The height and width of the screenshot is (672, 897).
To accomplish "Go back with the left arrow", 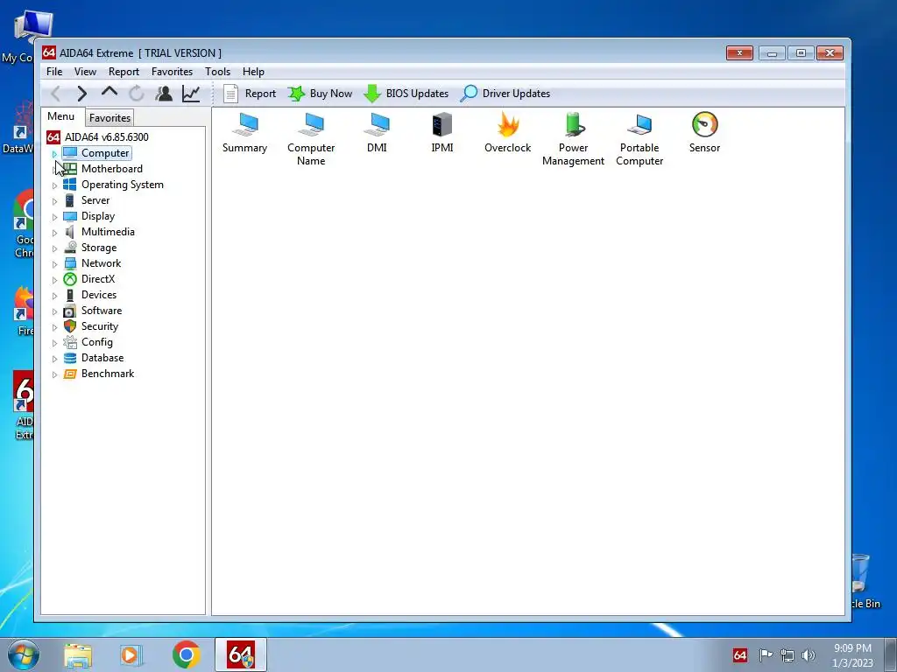I will 56,93.
